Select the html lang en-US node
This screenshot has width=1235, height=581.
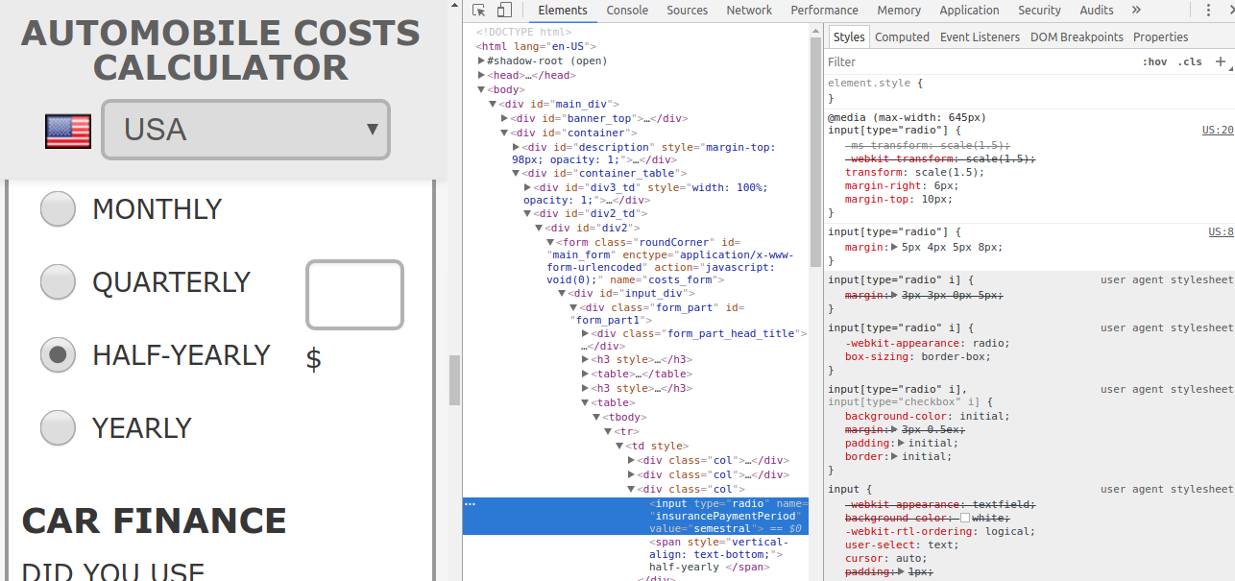[x=536, y=46]
